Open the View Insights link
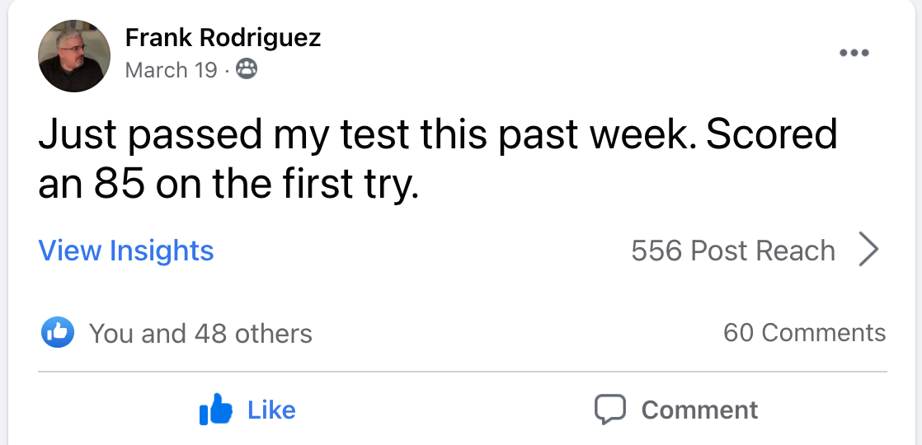 coord(126,251)
